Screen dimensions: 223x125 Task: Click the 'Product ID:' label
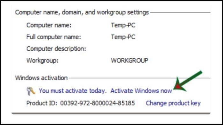tap(42, 103)
